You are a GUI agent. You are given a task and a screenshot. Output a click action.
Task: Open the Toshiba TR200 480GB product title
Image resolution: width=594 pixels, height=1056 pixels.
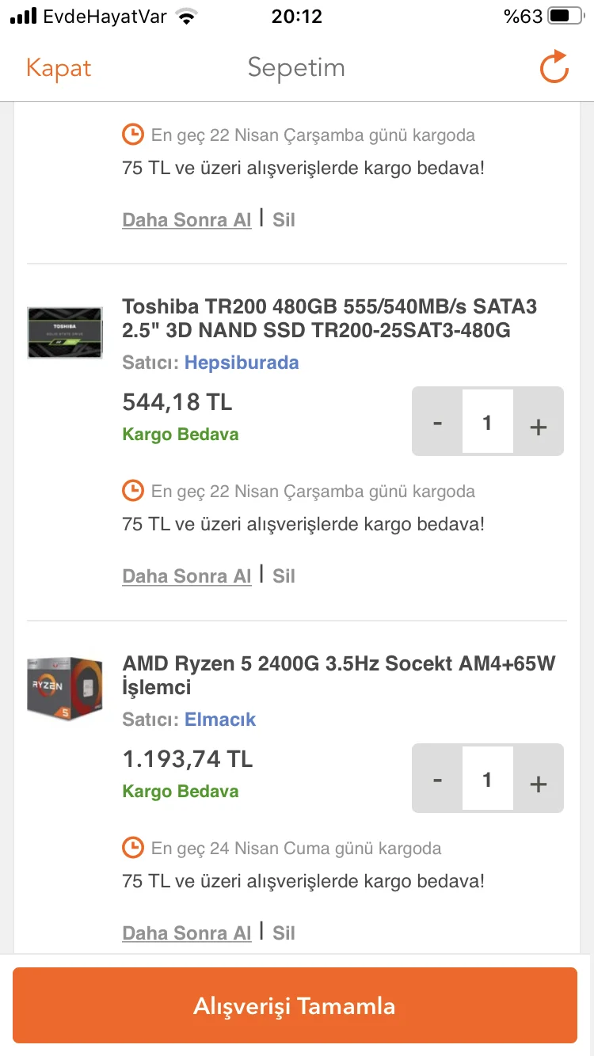click(x=329, y=318)
